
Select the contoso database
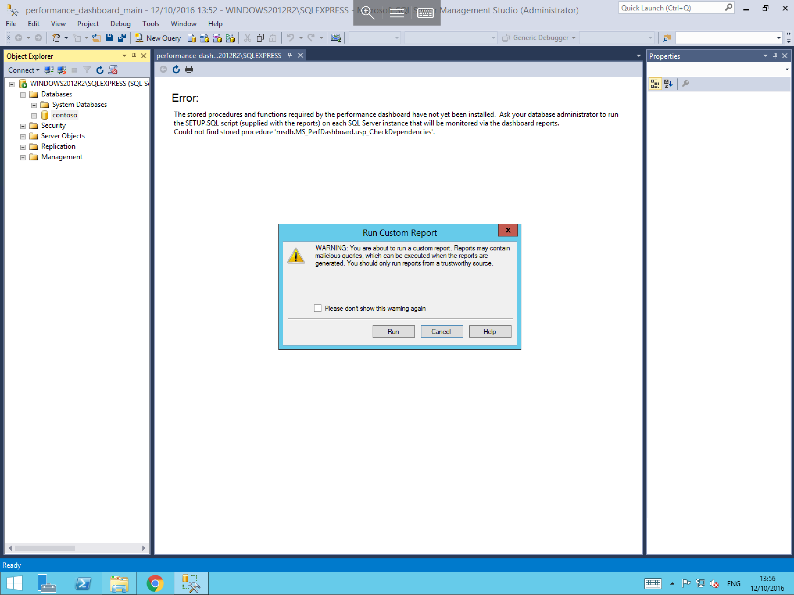[x=65, y=115]
